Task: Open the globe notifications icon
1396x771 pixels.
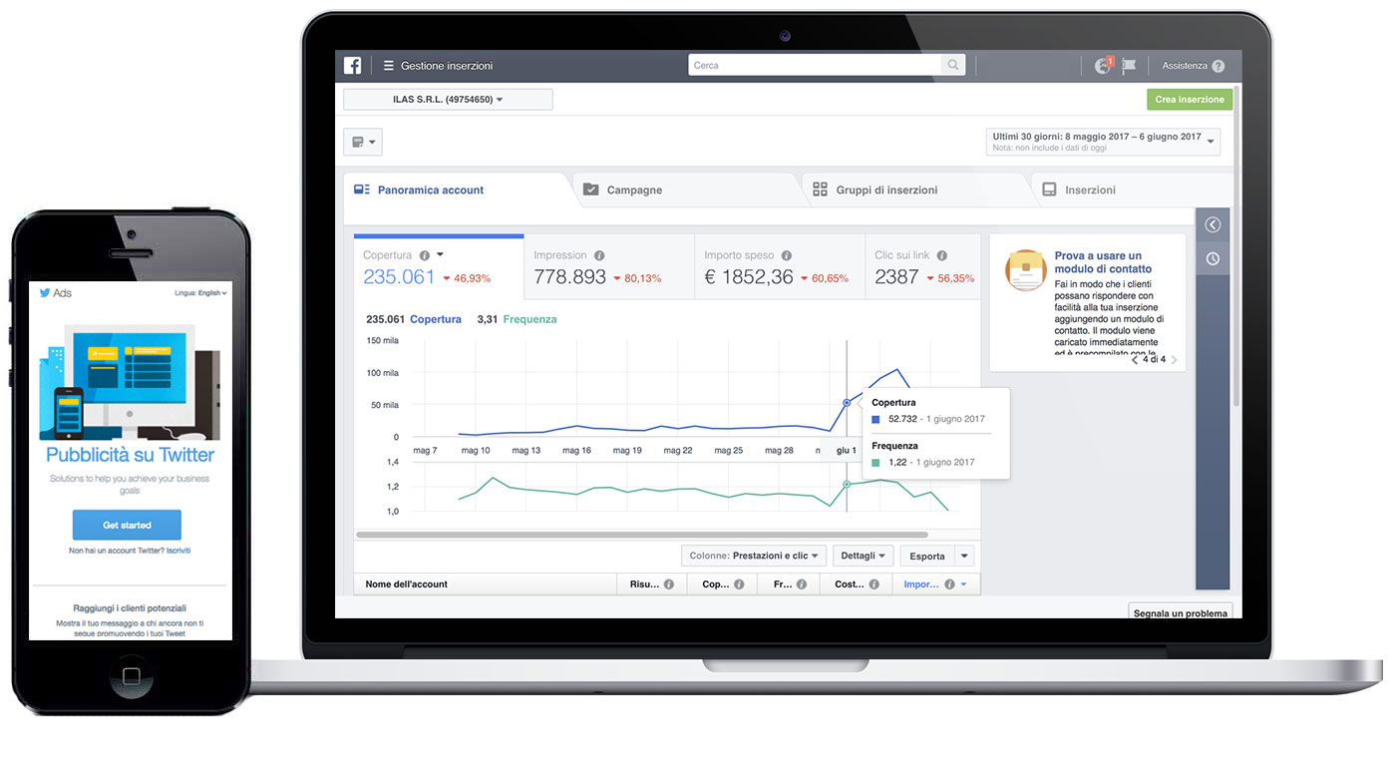Action: click(x=1102, y=66)
